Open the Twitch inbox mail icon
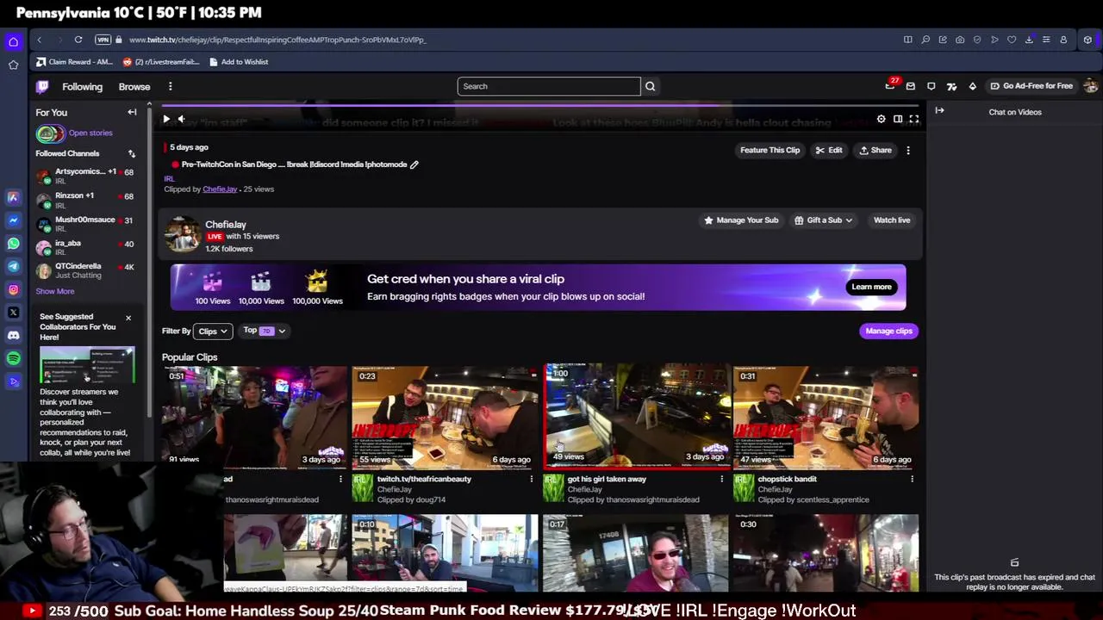 pos(910,86)
